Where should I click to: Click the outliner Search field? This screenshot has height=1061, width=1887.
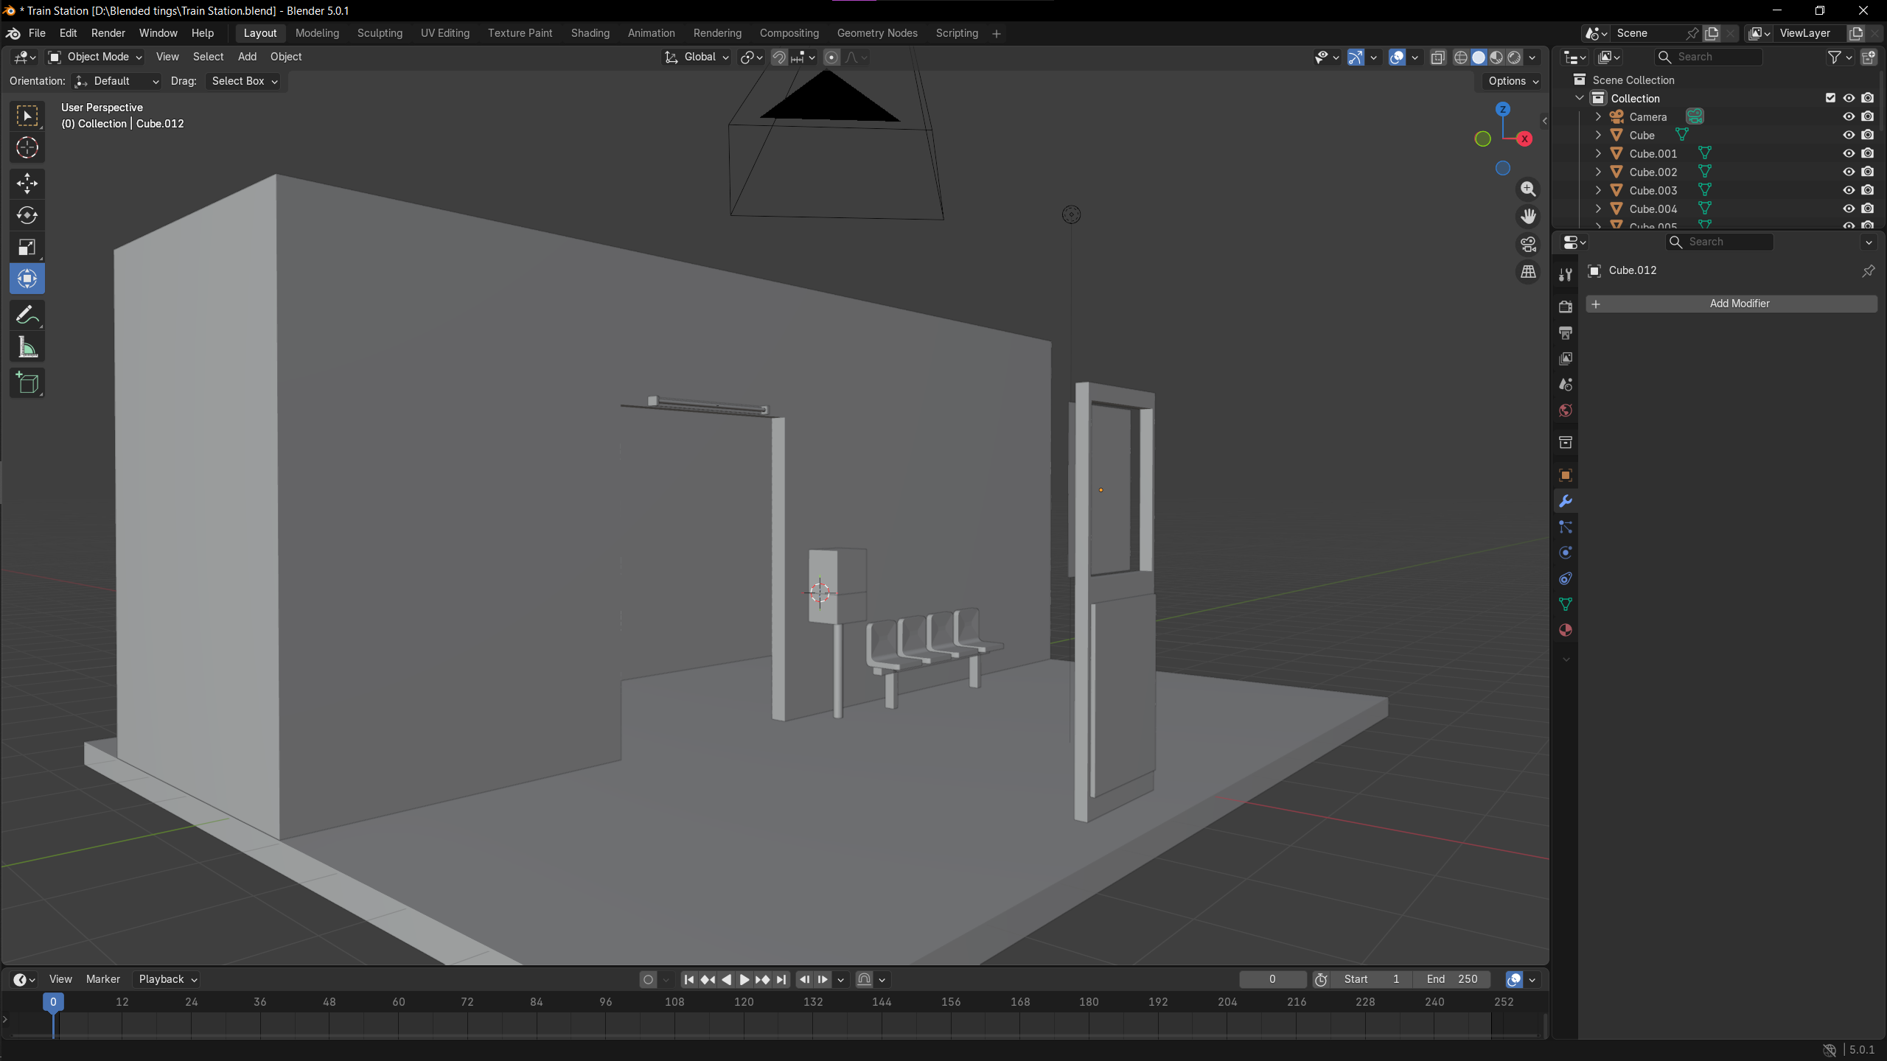click(x=1708, y=57)
